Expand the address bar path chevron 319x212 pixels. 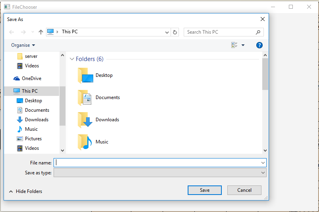(x=58, y=32)
